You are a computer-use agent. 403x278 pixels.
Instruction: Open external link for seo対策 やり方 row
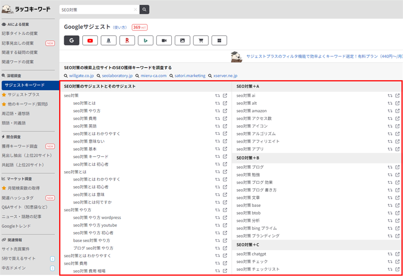225,210
